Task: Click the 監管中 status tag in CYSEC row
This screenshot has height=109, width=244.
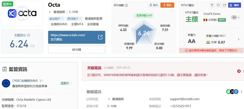Action: point(65,83)
